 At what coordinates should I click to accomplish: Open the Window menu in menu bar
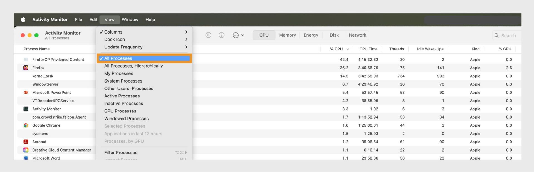[130, 20]
